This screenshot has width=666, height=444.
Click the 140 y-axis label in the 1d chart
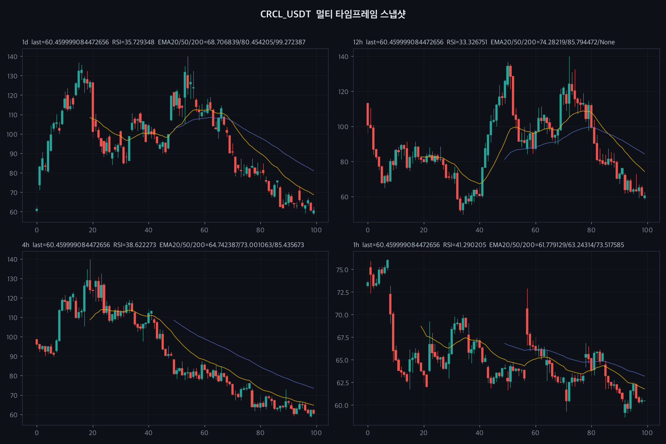13,57
